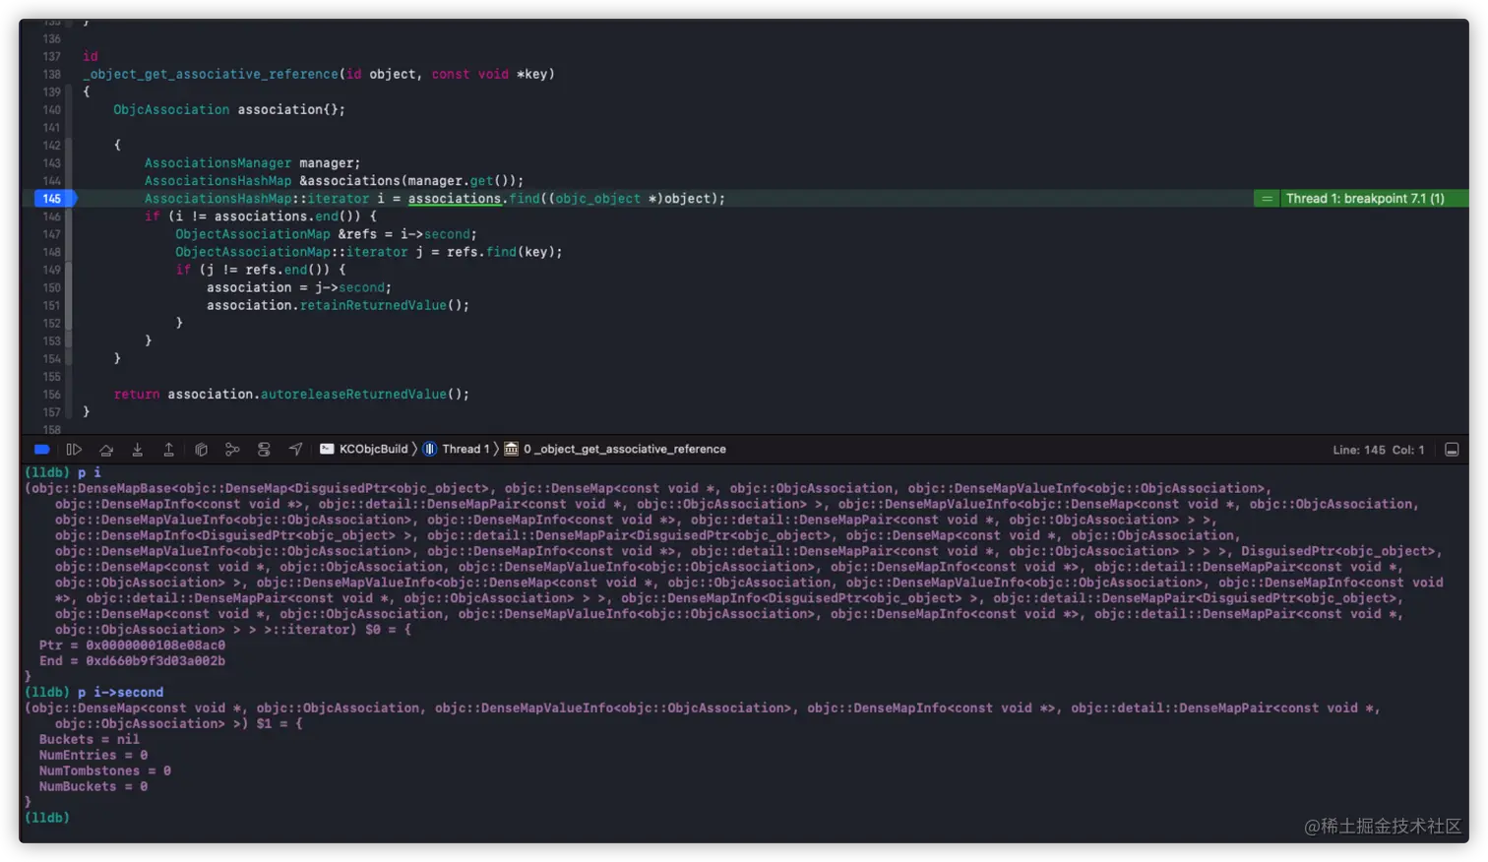The width and height of the screenshot is (1488, 862).
Task: Click line number 143 in the gutter
Action: [52, 163]
